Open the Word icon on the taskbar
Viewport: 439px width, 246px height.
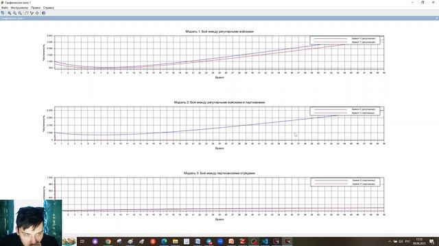coord(198,241)
